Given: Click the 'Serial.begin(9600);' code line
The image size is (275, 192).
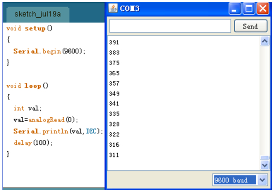Looking at the screenshot, I should pyautogui.click(x=49, y=51).
